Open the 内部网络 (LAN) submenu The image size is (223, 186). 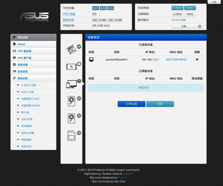[x=33, y=99]
